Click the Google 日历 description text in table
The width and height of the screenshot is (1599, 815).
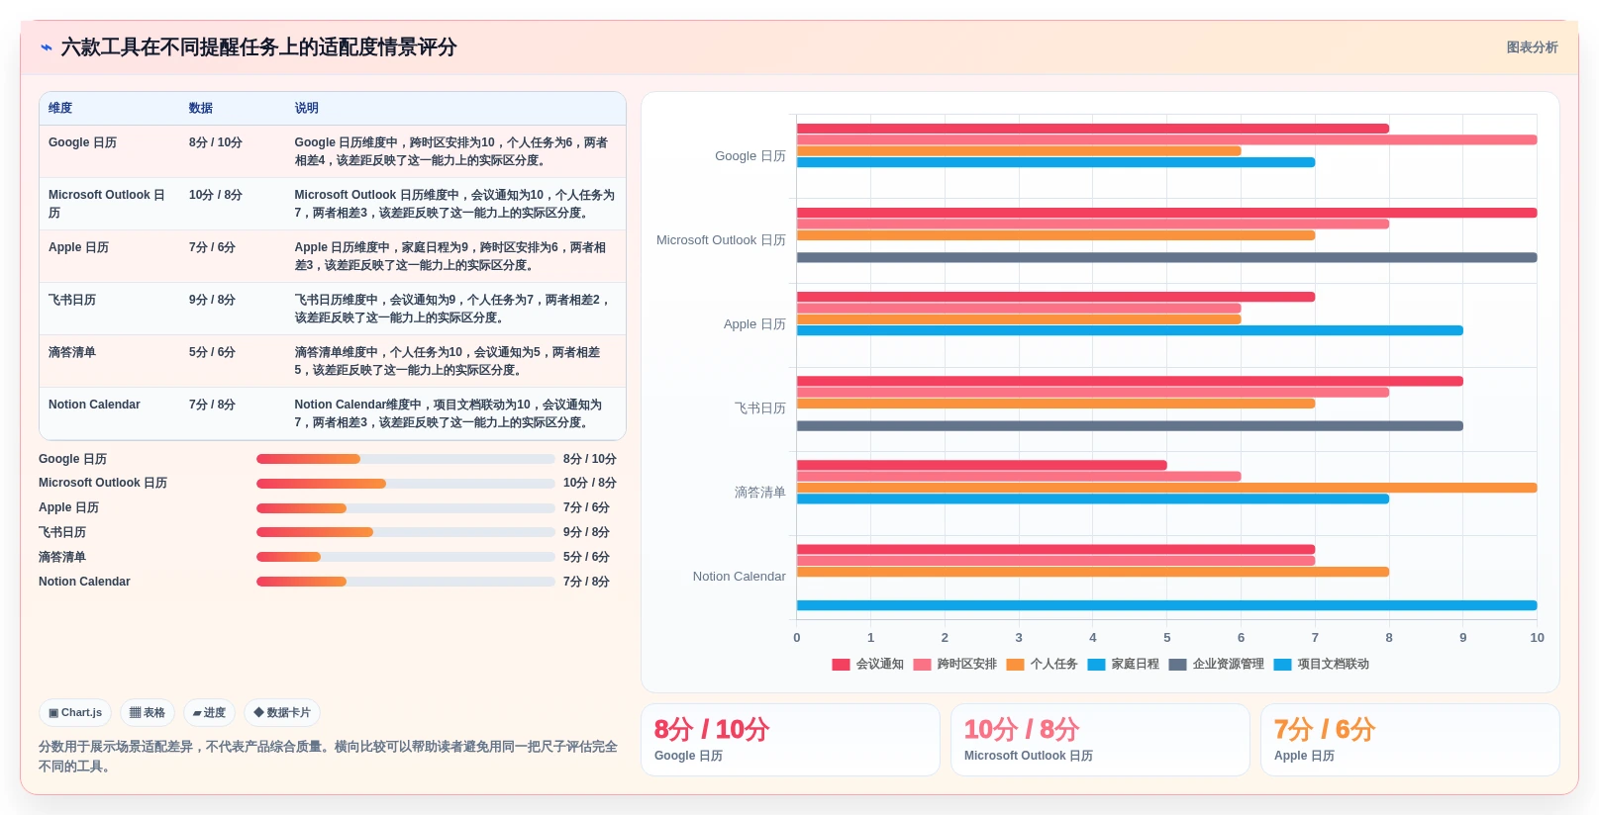[x=451, y=151]
